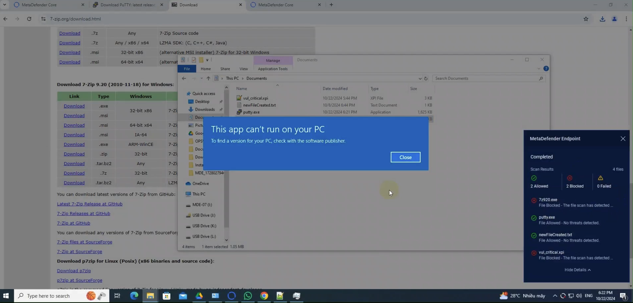Expand the Explorer address history dropdown

click(x=420, y=79)
